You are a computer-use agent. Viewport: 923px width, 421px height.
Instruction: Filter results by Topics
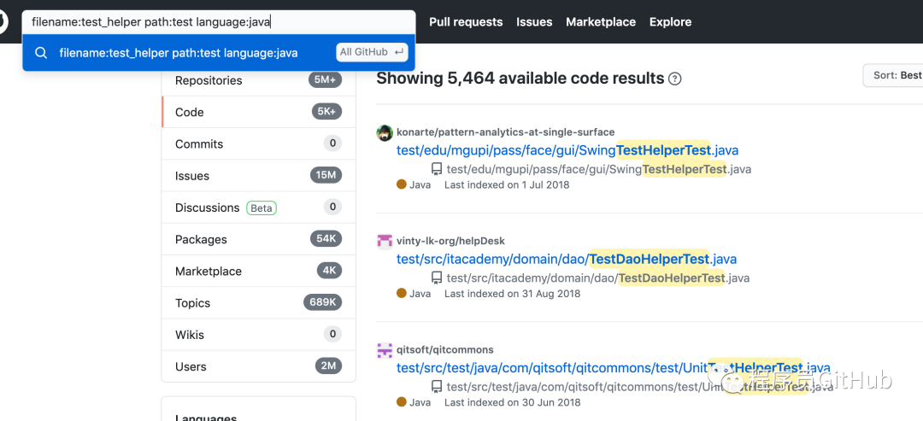[192, 303]
